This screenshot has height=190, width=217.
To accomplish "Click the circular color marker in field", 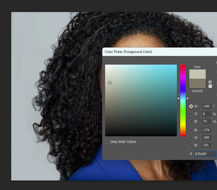I will pyautogui.click(x=110, y=83).
